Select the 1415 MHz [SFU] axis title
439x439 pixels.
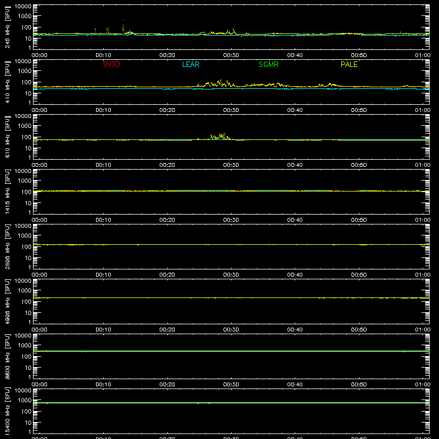point(7,192)
